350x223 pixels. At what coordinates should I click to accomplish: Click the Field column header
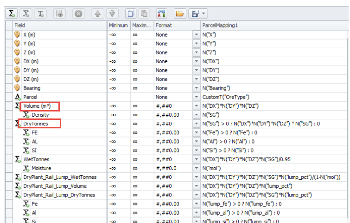click(20, 25)
